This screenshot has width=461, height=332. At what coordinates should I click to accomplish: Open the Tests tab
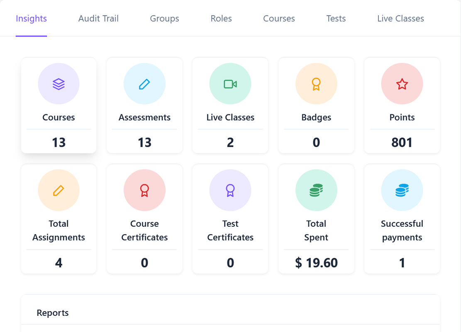(x=336, y=19)
